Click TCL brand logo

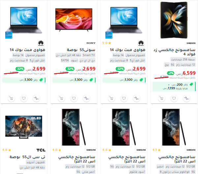(41, 150)
